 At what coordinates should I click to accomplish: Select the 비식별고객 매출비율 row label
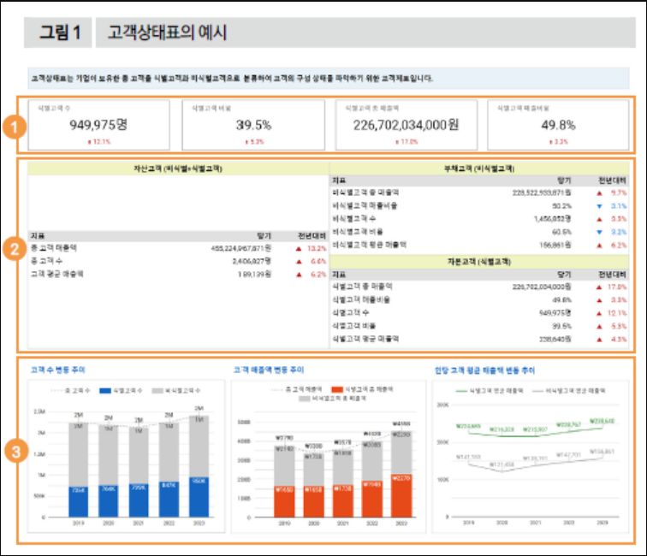tap(365, 206)
